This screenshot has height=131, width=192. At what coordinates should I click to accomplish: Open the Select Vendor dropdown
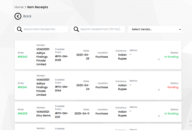click(155, 29)
